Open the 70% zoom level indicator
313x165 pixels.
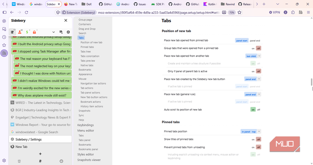tap(232, 13)
